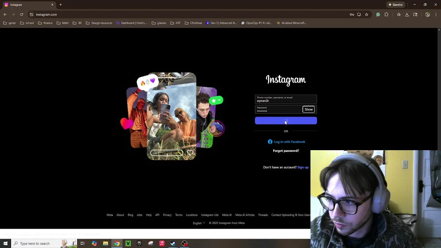Open Chrome downloads icon

407,14
